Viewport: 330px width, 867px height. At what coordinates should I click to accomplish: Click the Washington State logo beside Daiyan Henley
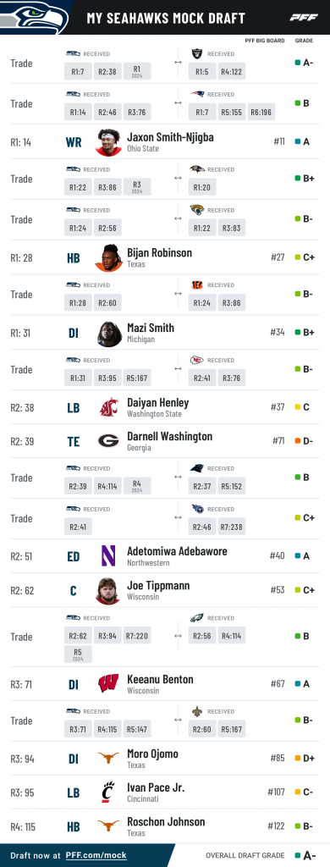109,407
